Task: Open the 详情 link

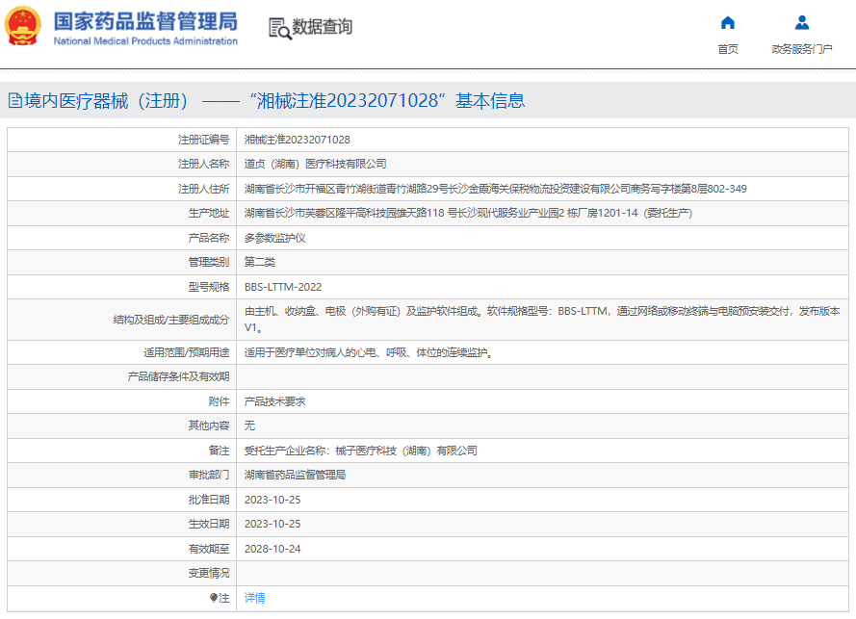Action: (254, 598)
